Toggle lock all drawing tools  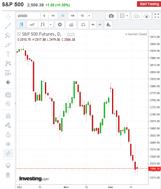8,135
